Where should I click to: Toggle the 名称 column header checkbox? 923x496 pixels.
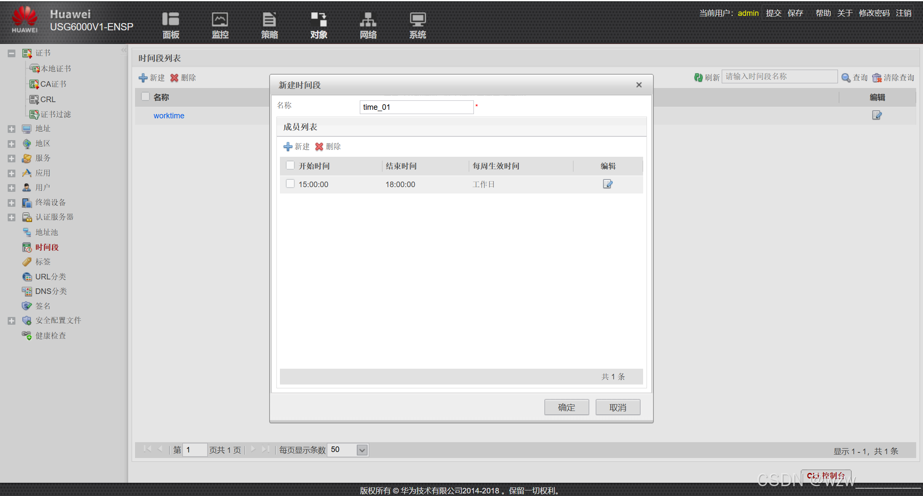point(145,97)
